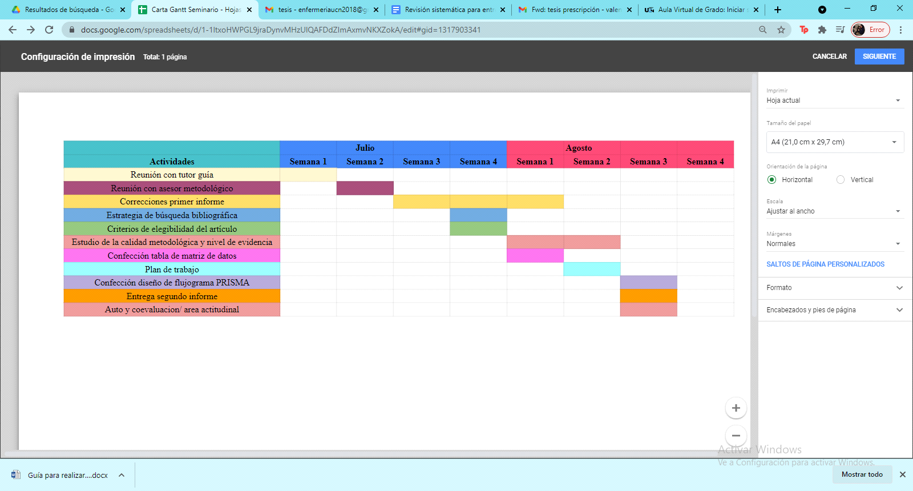Screen dimensions: 913x491
Task: Go back with browser back arrow
Action: pos(13,30)
